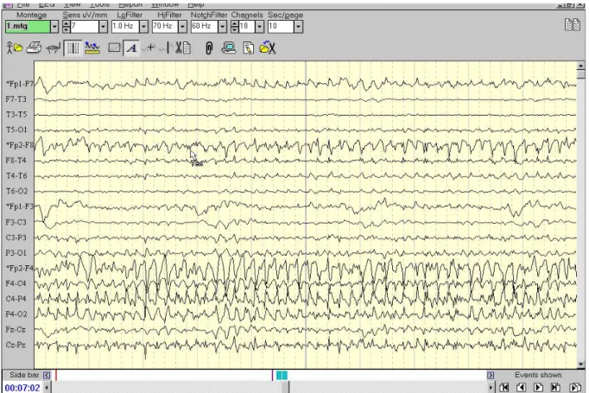Open the LoFilter 1.0 Hz dropdown
The width and height of the screenshot is (589, 393).
coord(144,26)
